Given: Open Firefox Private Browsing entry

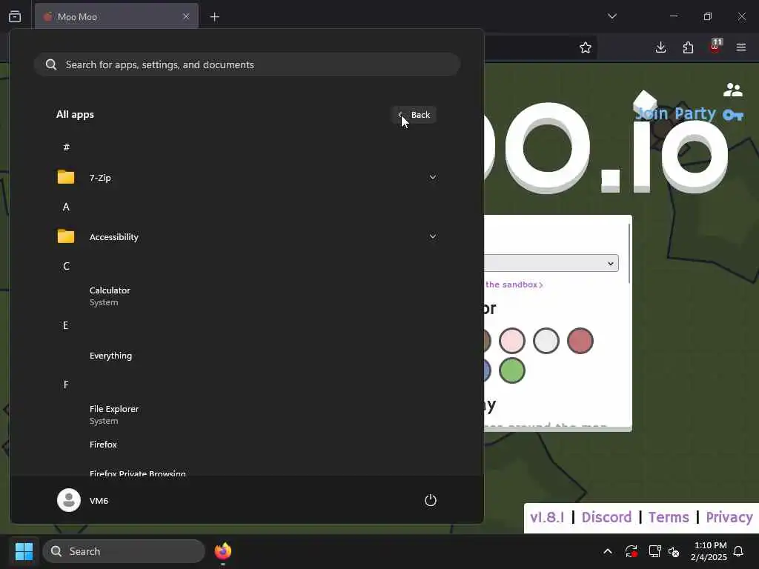Looking at the screenshot, I should coord(137,473).
